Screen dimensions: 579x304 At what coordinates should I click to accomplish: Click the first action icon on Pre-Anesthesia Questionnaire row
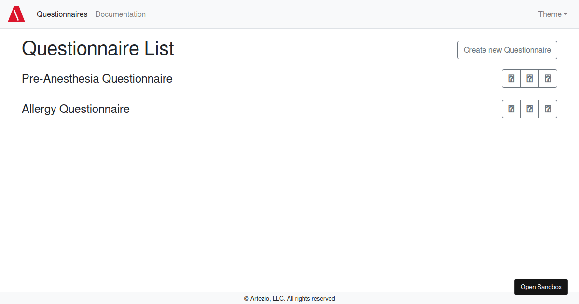[x=511, y=78]
